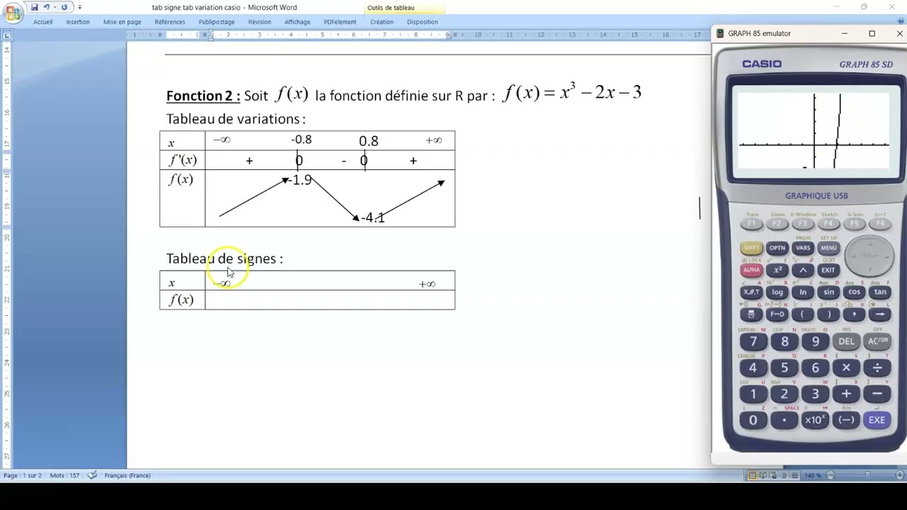Click the (−) negative key on calculator
This screenshot has height=510, width=907.
846,420
